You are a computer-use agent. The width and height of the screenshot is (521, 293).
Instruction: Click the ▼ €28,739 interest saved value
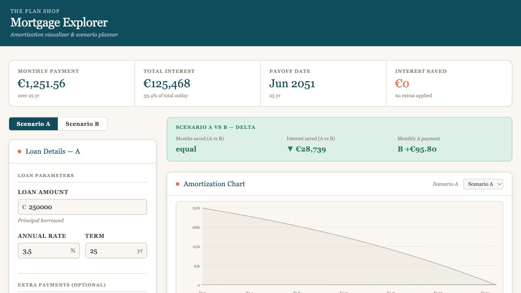coord(307,149)
